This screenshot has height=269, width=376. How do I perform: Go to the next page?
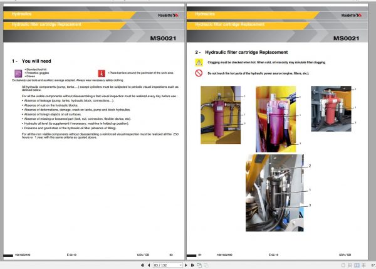pyautogui.click(x=186, y=265)
